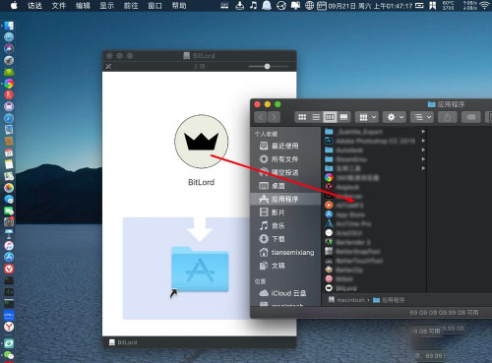The width and height of the screenshot is (492, 363).
Task: Select 音乐 in the Finder sidebar
Action: (284, 226)
